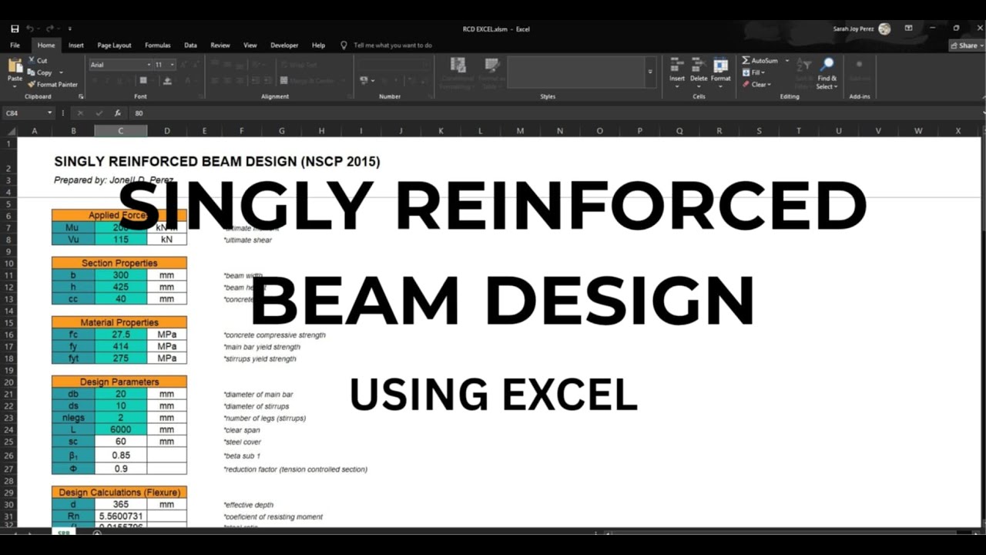986x555 pixels.
Task: Click the Select All corner of the grid
Action: click(9, 131)
